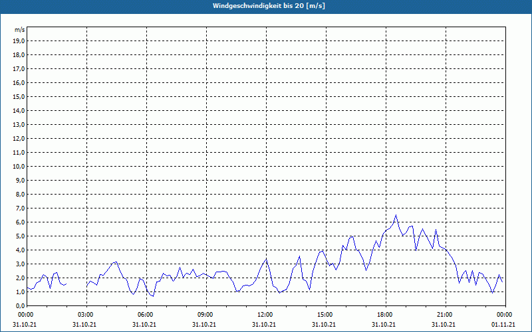
Task: Select the '06:00' time axis label
Action: tap(144, 315)
